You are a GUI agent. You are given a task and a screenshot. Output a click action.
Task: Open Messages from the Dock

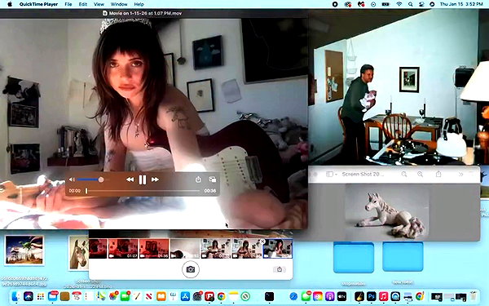point(306,296)
